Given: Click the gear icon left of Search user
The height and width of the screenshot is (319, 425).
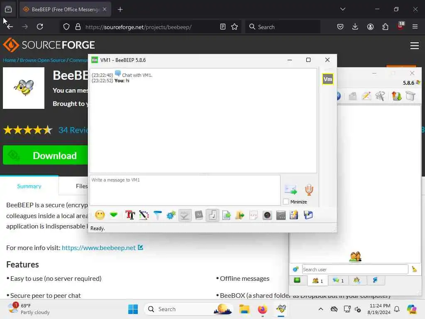Looking at the screenshot, I should 296,269.
